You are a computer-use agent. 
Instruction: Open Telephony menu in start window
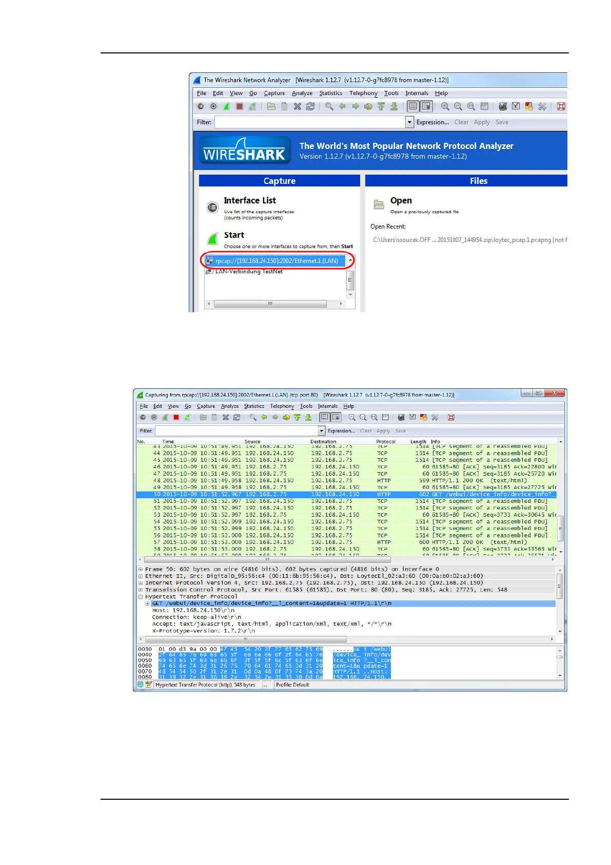(363, 93)
